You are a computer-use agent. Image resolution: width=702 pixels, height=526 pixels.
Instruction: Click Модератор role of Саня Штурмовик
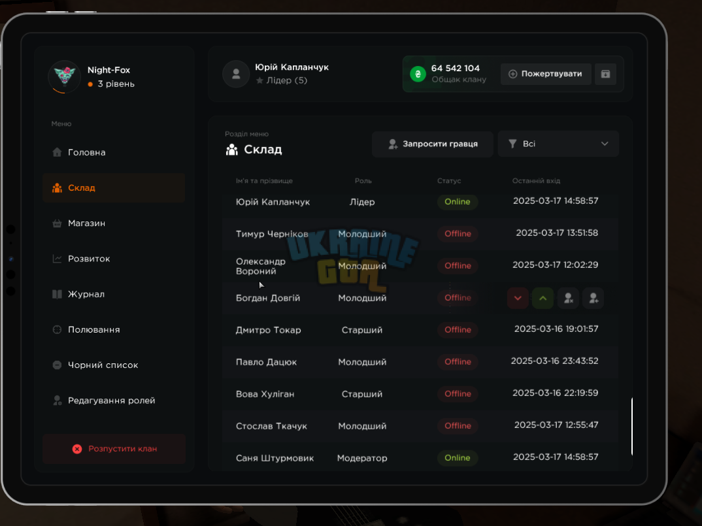click(x=362, y=458)
